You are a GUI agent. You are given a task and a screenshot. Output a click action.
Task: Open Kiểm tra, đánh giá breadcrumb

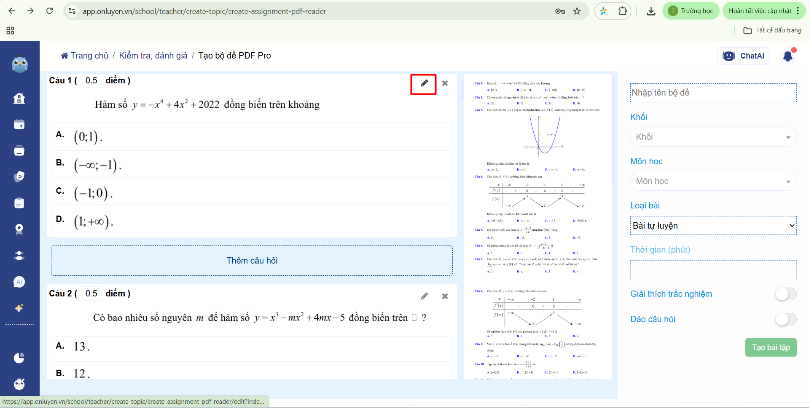tap(153, 56)
